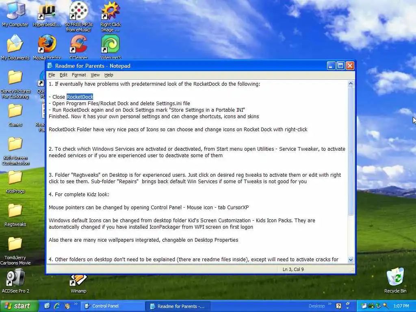Expand the quick launch chevron
Viewport: 416px width, 312px height.
(x=76, y=304)
